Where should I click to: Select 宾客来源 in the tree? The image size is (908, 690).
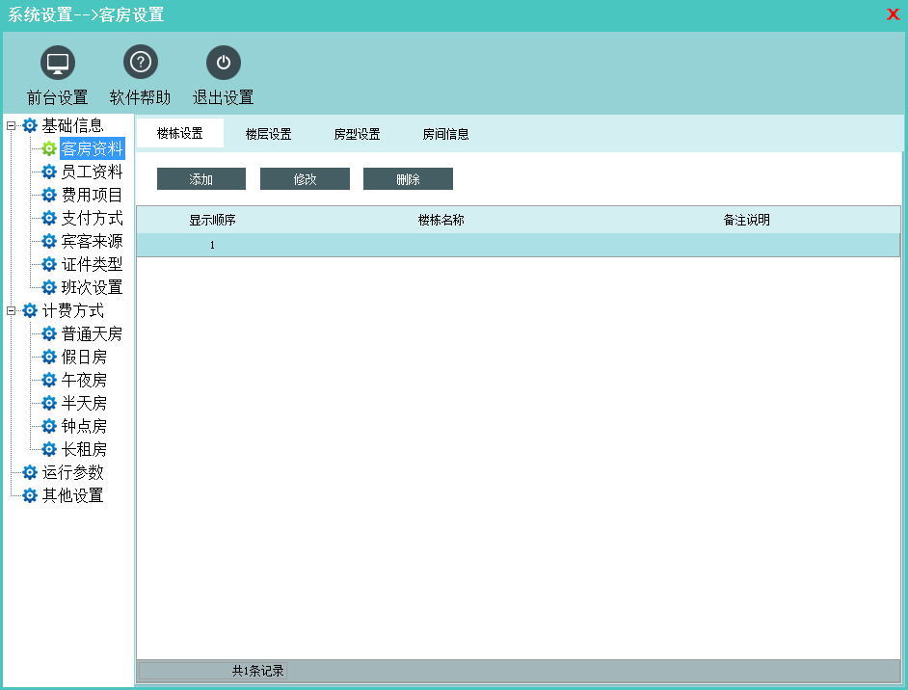click(92, 242)
